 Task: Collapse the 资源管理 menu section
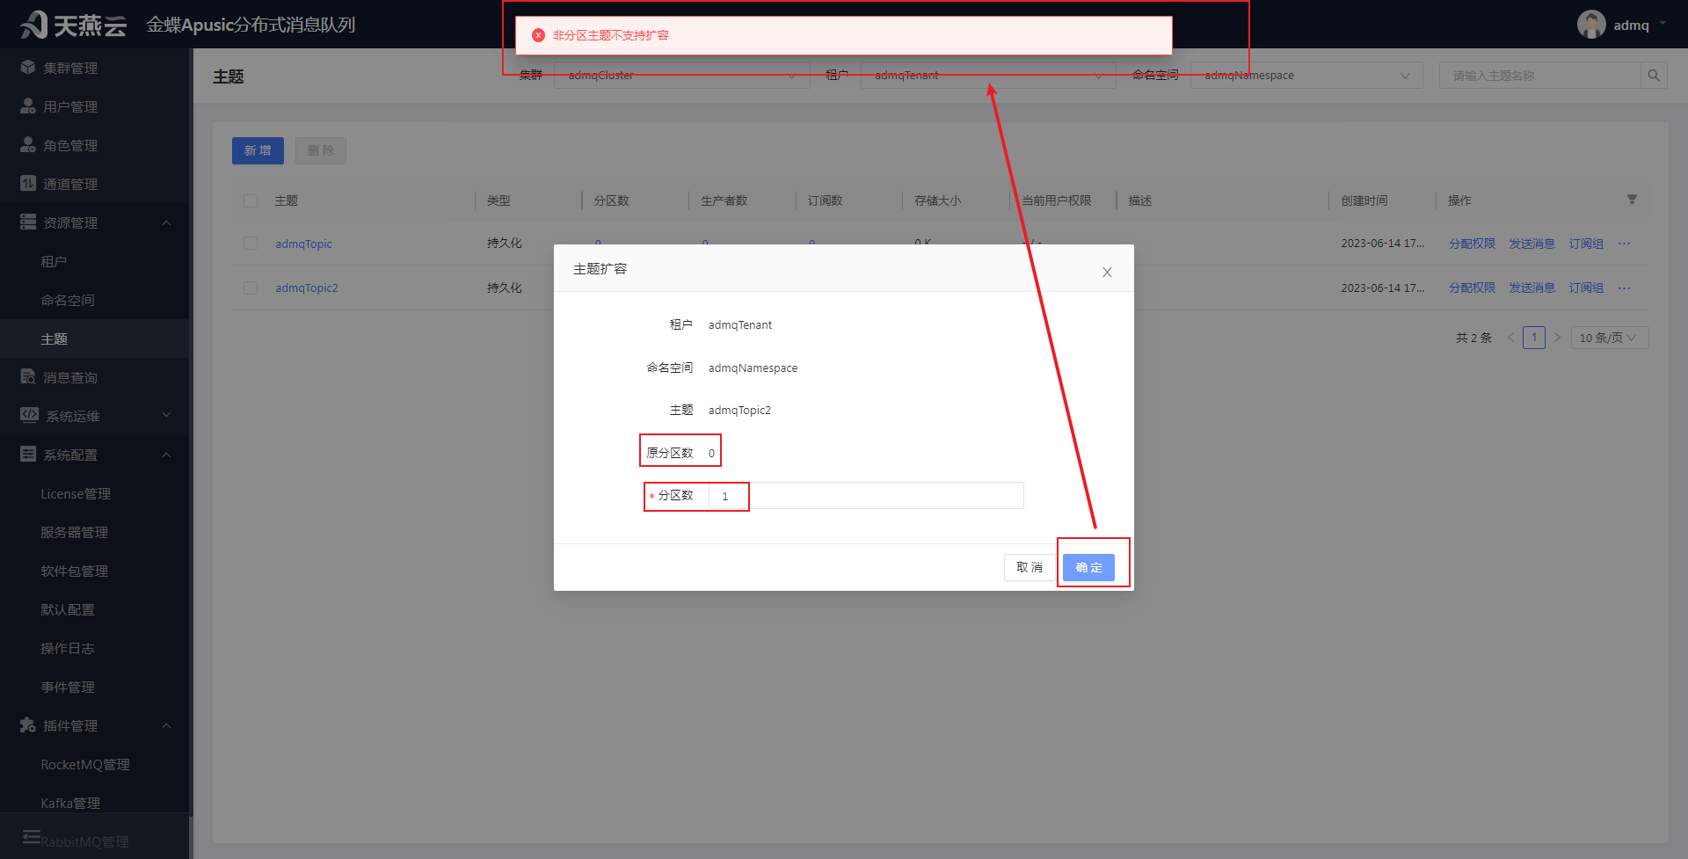click(x=167, y=222)
